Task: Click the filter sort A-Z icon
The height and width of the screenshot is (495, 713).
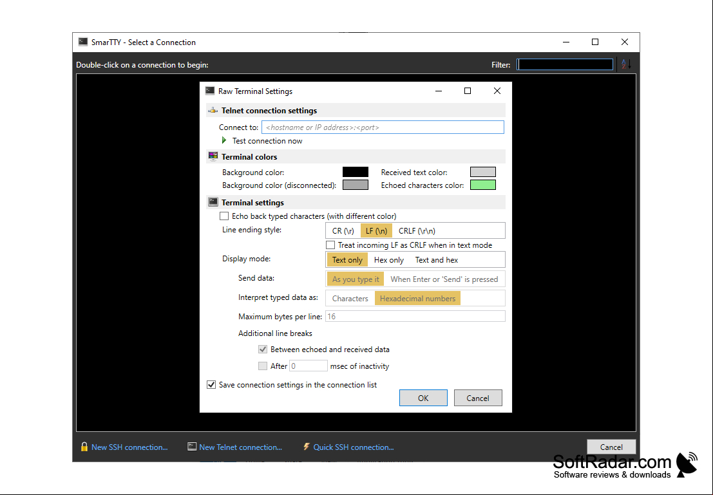Action: pyautogui.click(x=626, y=64)
